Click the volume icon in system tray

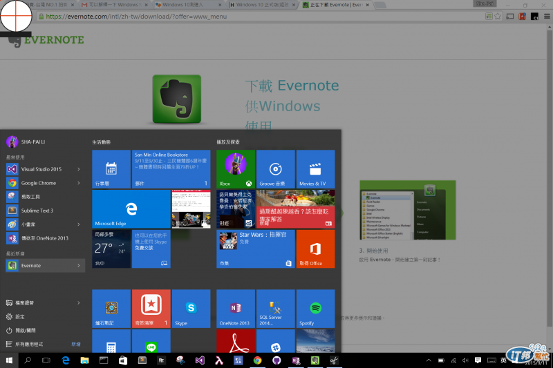[465, 360]
